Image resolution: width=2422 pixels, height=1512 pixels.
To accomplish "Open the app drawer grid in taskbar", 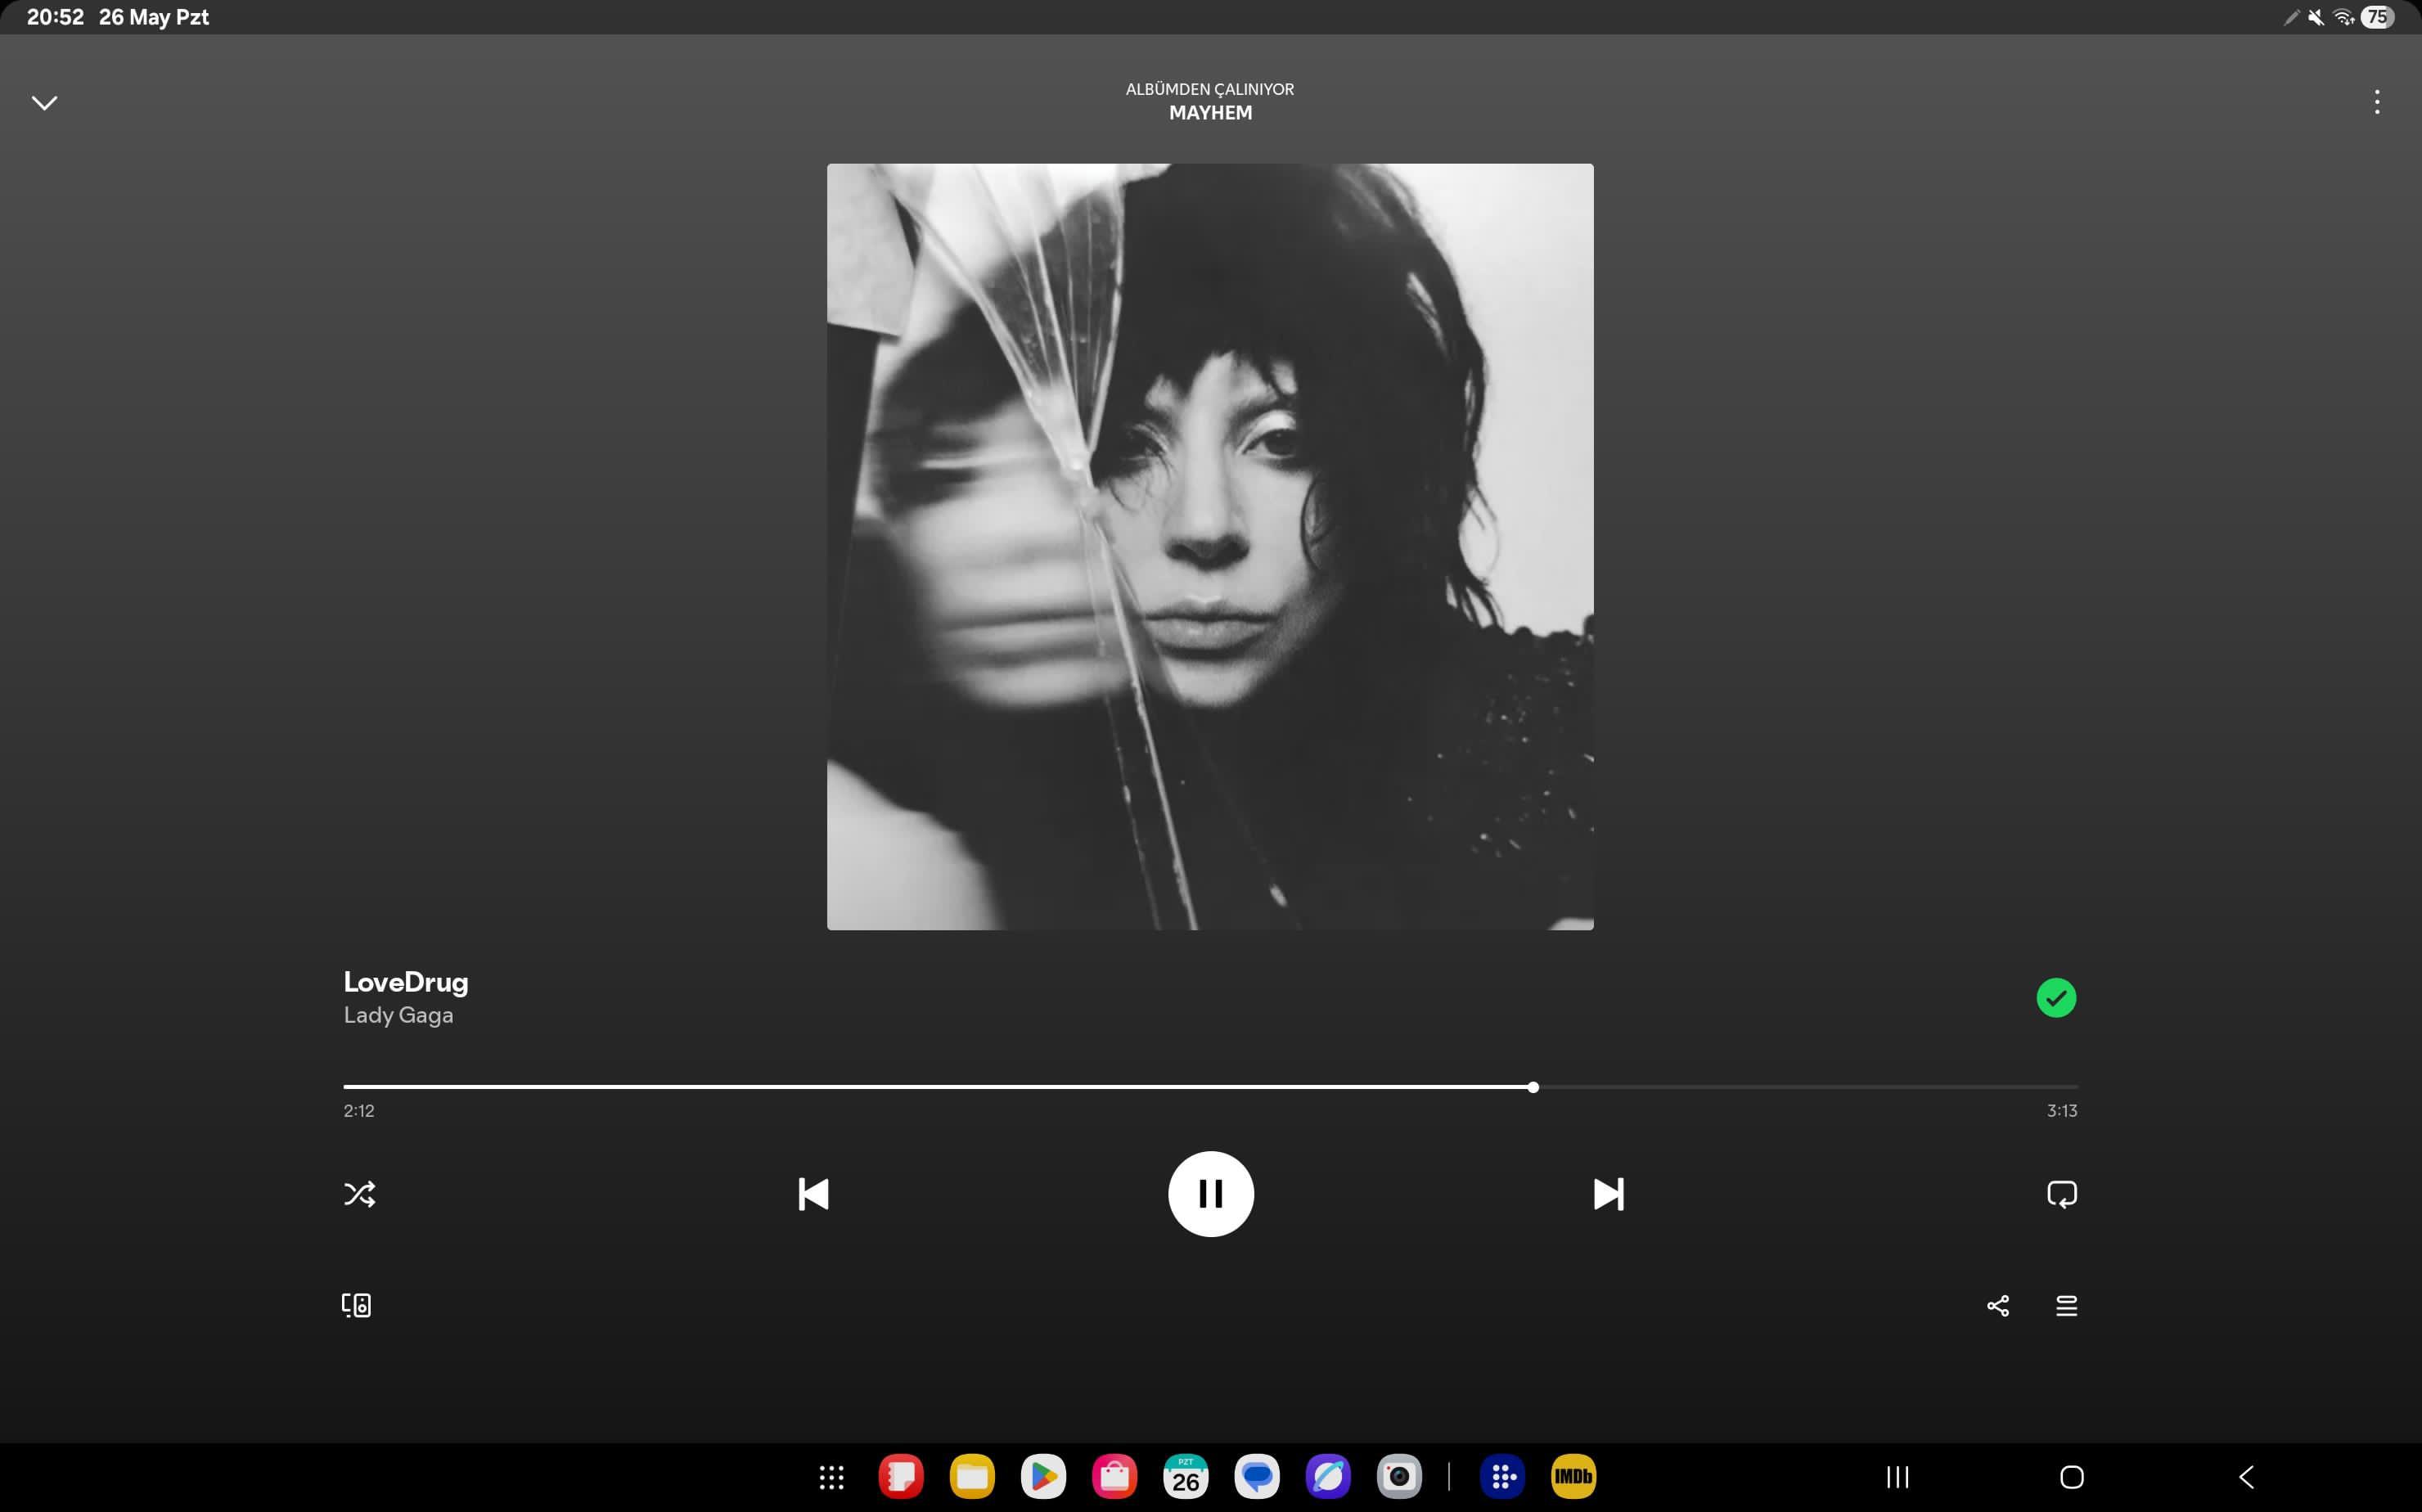I will click(831, 1477).
